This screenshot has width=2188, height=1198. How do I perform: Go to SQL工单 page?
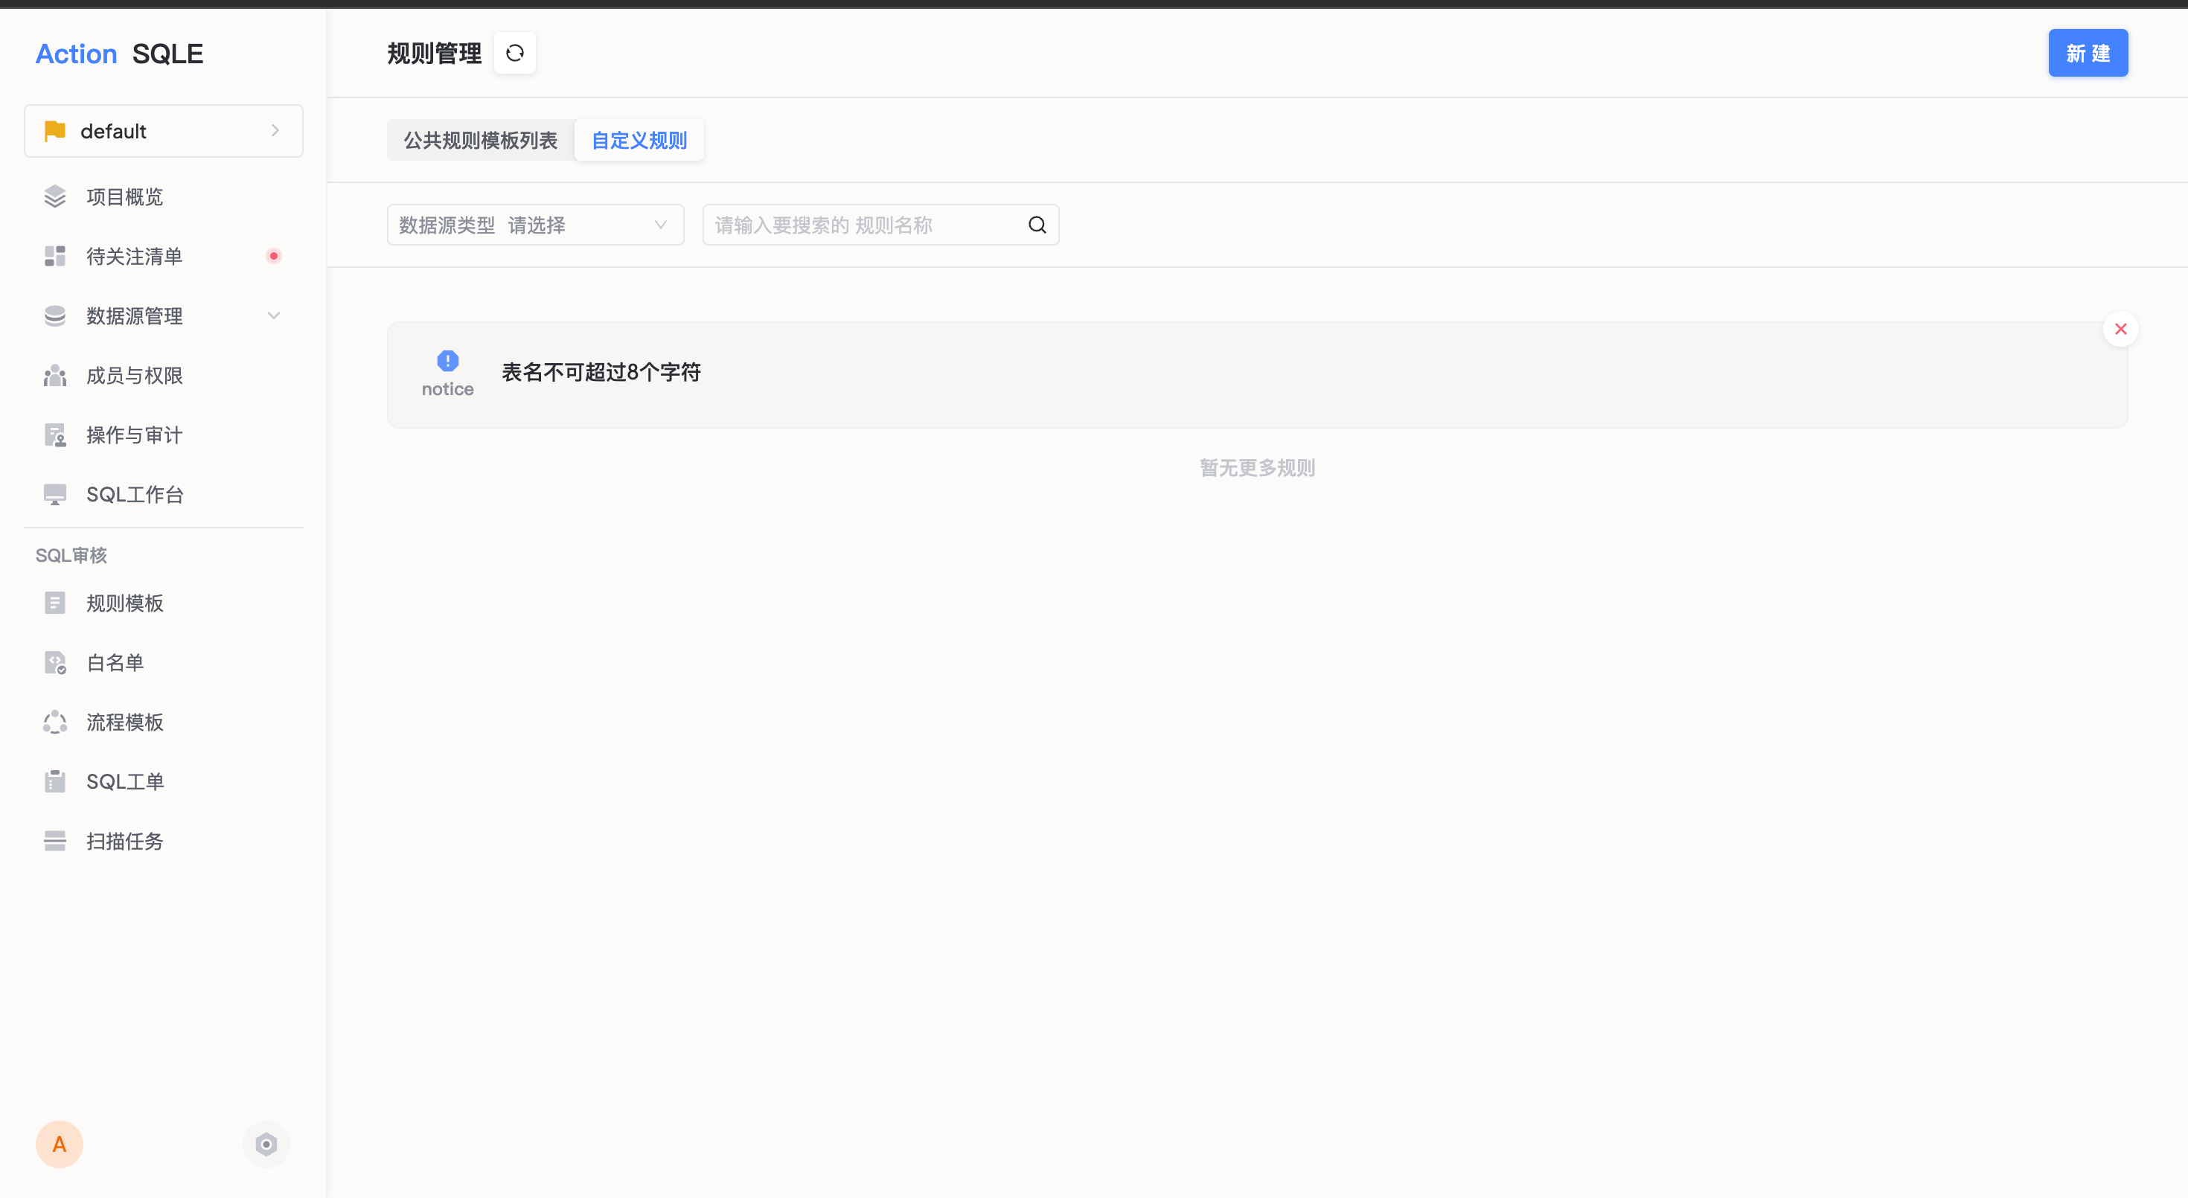coord(164,781)
